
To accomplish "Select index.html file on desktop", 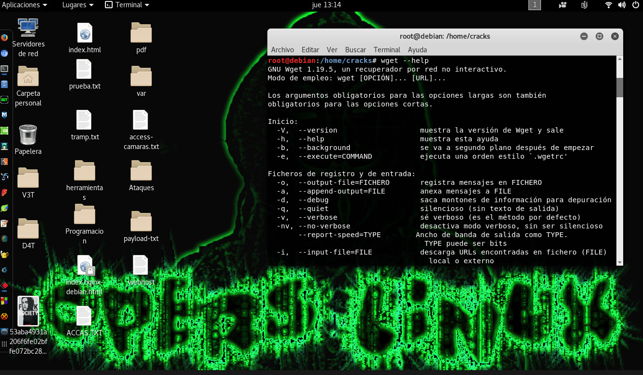I will pyautogui.click(x=85, y=38).
